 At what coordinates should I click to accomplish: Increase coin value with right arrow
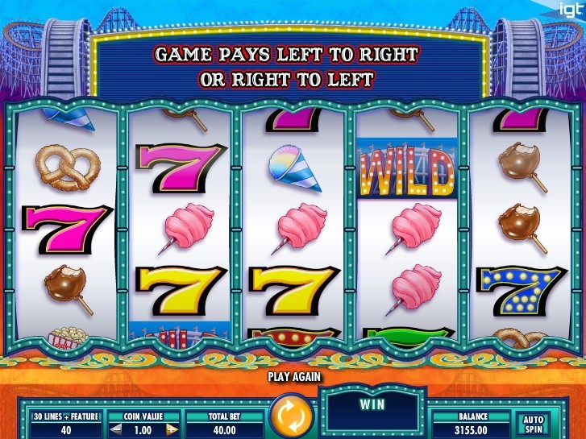point(171,429)
